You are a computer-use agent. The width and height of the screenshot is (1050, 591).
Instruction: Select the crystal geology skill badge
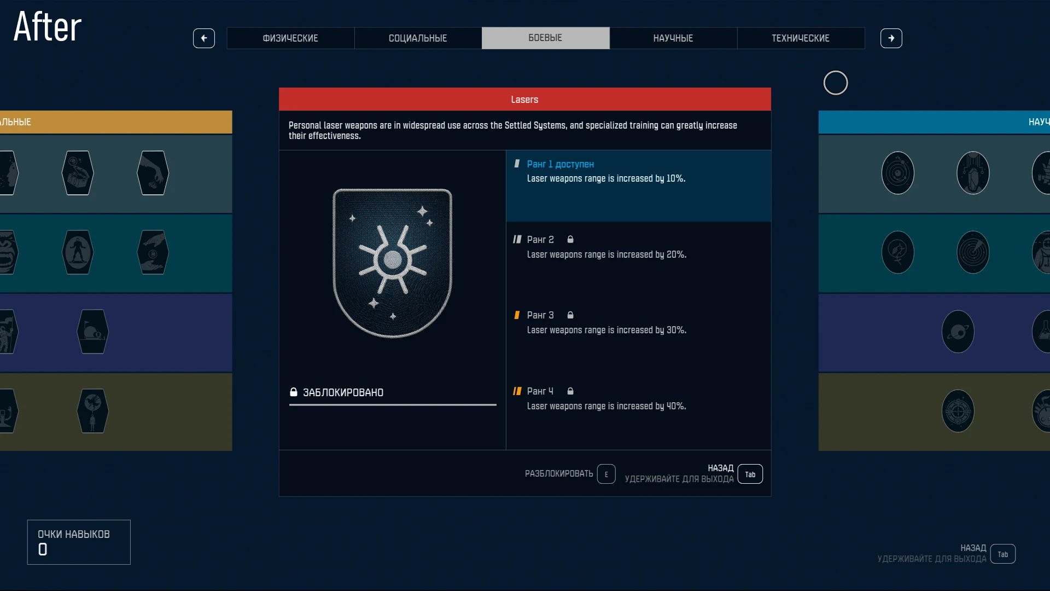(x=972, y=173)
